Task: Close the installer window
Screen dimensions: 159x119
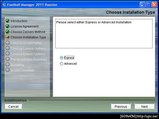Action: (x=154, y=5)
